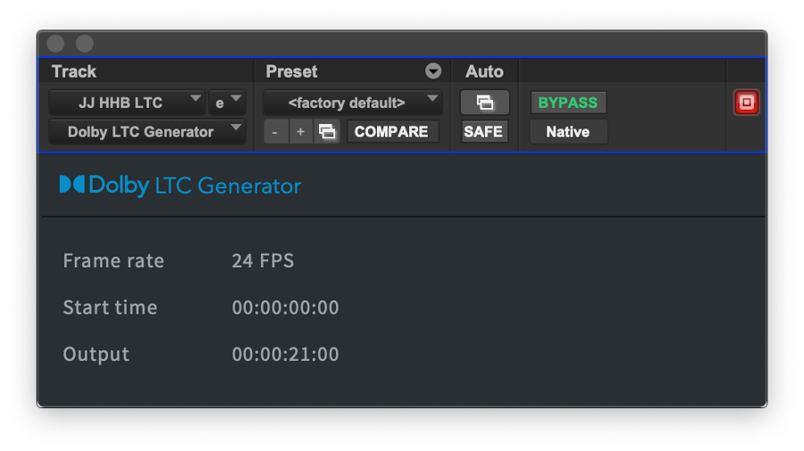Viewport: 804px width, 451px height.
Task: Click the Output timecode readout
Action: [285, 354]
